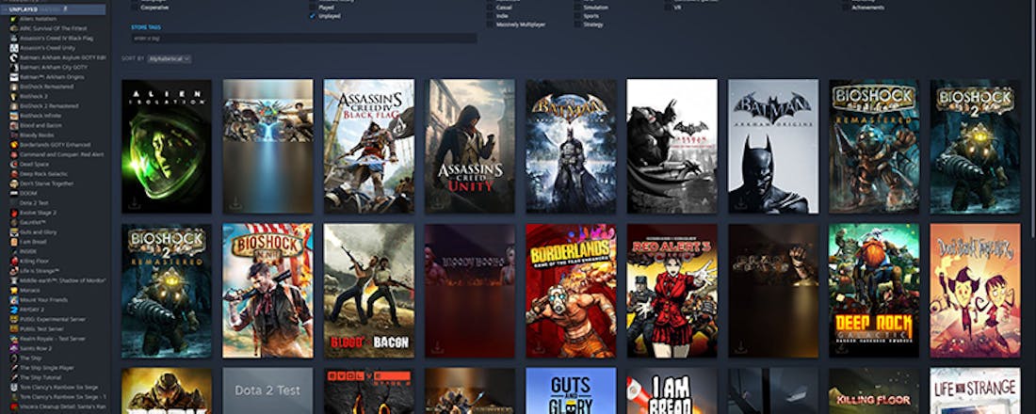Open the Sort By Alphabetical dropdown

point(170,58)
